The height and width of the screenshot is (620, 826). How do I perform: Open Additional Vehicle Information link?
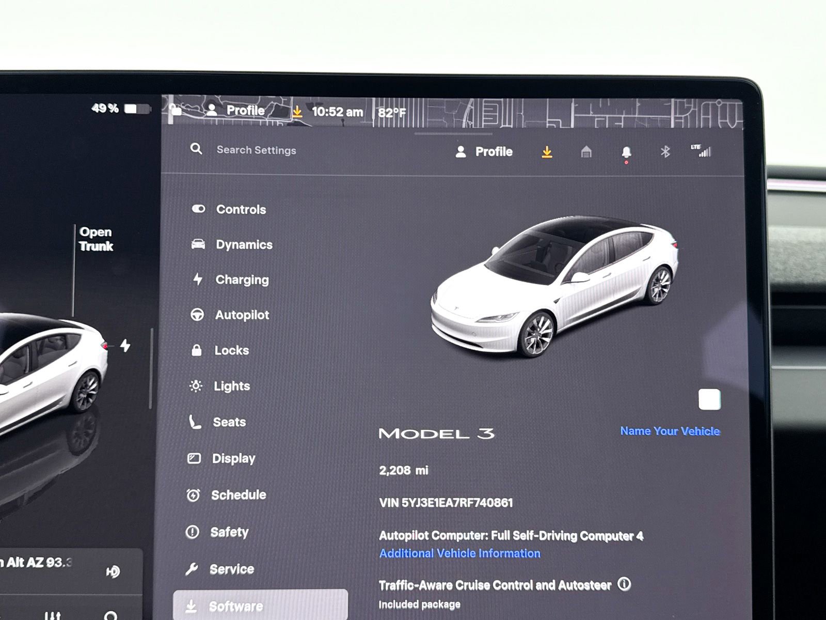coord(460,553)
